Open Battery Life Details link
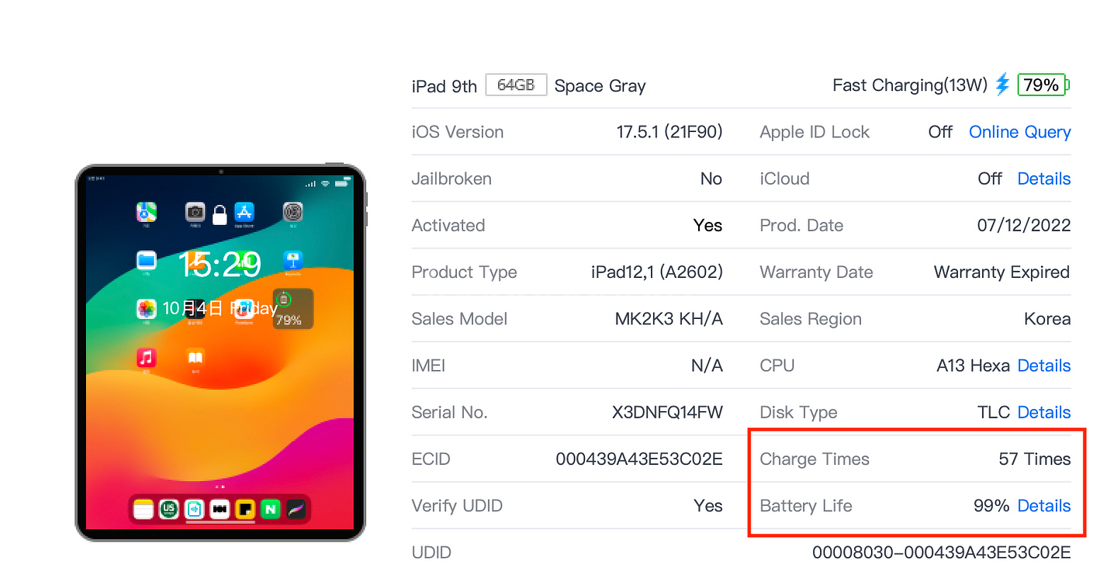1107x582 pixels. tap(1043, 506)
